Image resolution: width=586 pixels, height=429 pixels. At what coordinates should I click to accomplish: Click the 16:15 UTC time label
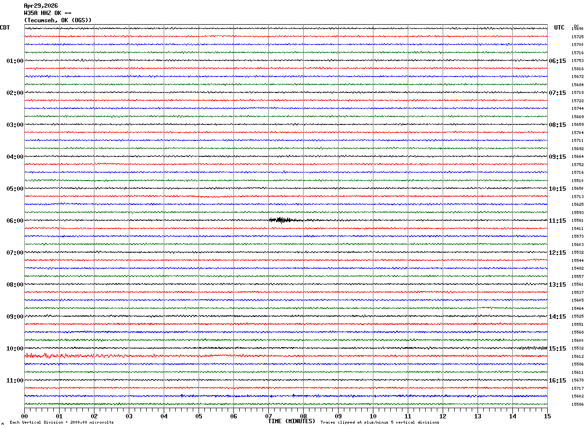tap(557, 381)
